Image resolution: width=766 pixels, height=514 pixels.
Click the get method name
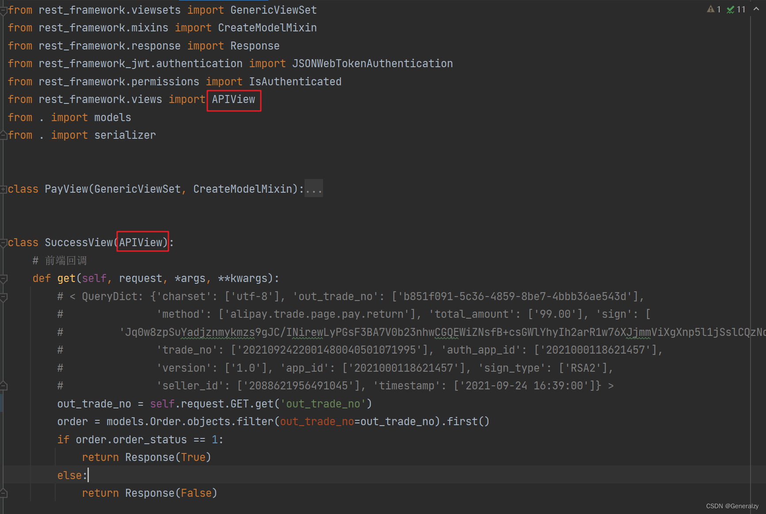pyautogui.click(x=66, y=278)
